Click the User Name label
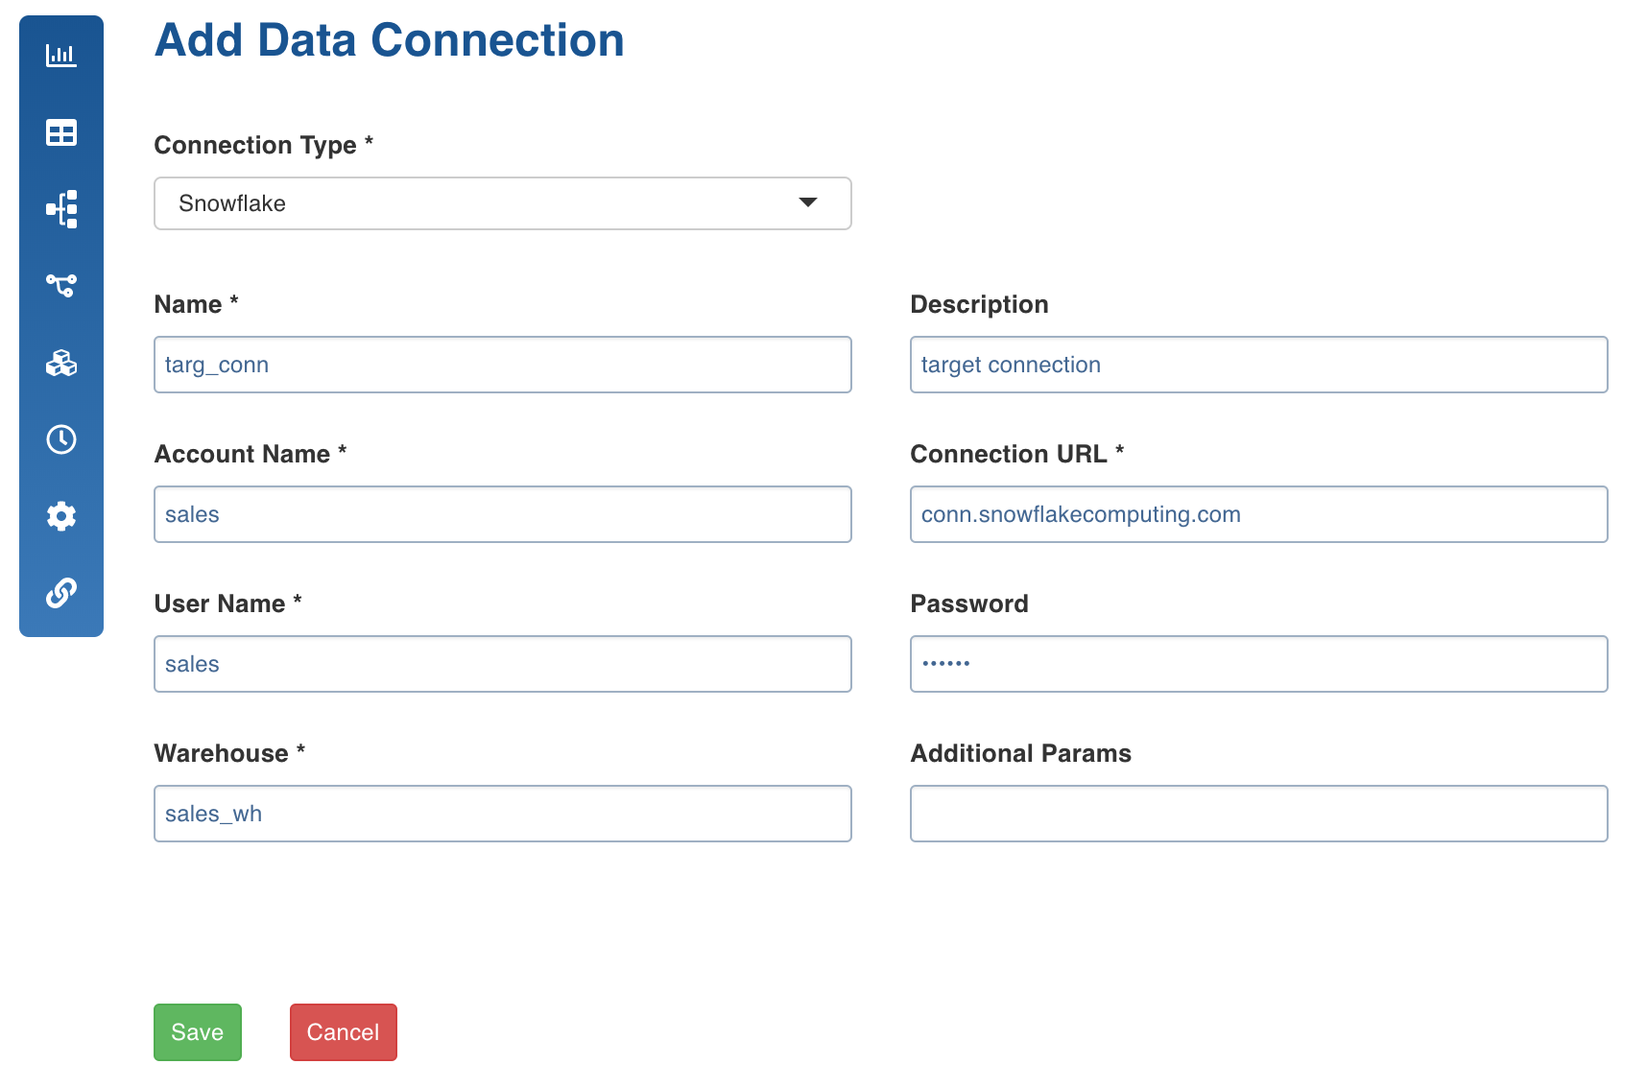1647x1088 pixels. click(228, 603)
